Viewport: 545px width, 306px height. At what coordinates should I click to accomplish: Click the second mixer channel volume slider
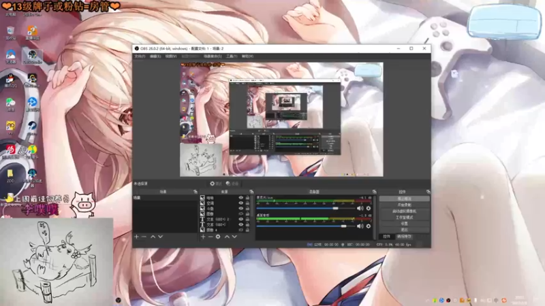pyautogui.click(x=306, y=226)
